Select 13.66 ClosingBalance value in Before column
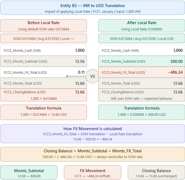This screenshot has height=180, width=185. pyautogui.click(x=80, y=92)
